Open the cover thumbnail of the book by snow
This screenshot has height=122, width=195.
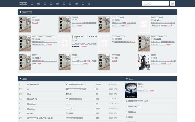click(25, 43)
